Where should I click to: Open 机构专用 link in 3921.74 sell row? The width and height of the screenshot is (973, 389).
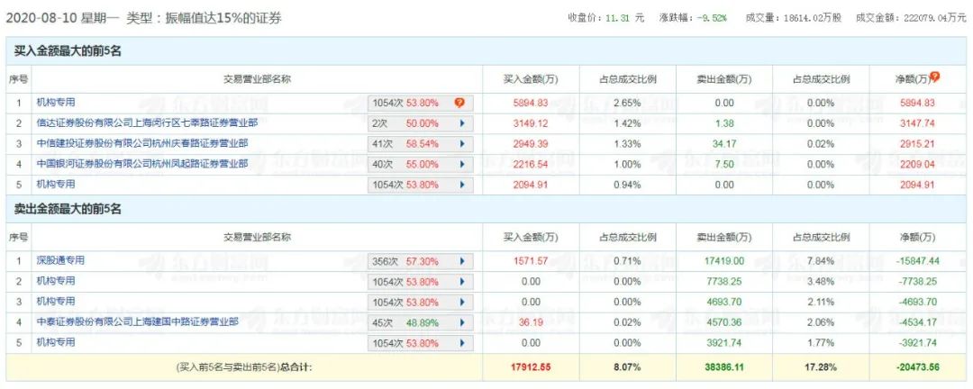point(56,342)
